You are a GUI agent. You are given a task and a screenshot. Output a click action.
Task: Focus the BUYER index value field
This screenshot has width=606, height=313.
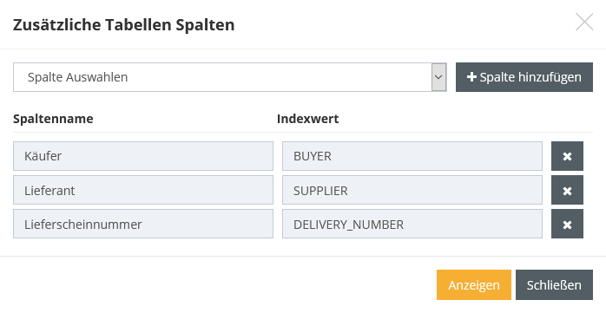point(412,156)
